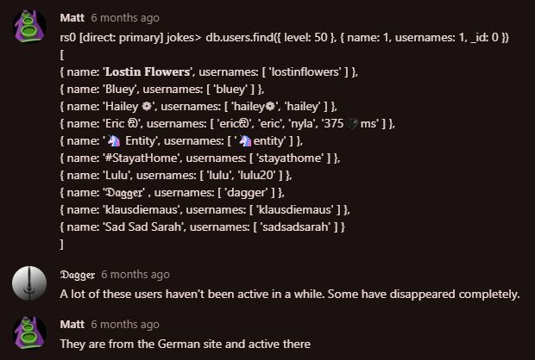Click the black heart emoji in Eric's usernames
The width and height of the screenshot is (535, 360).
tap(345, 123)
